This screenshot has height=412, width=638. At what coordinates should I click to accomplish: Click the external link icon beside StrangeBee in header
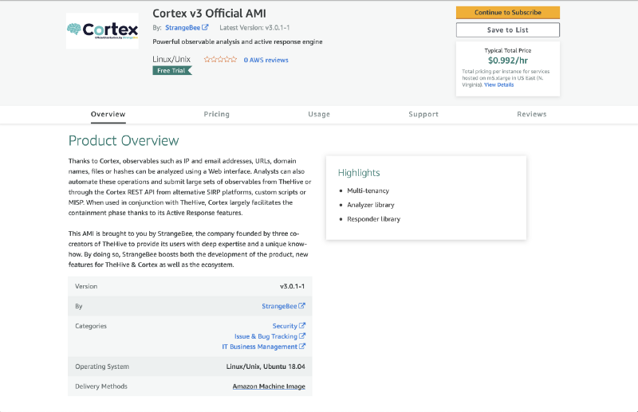[x=206, y=28]
